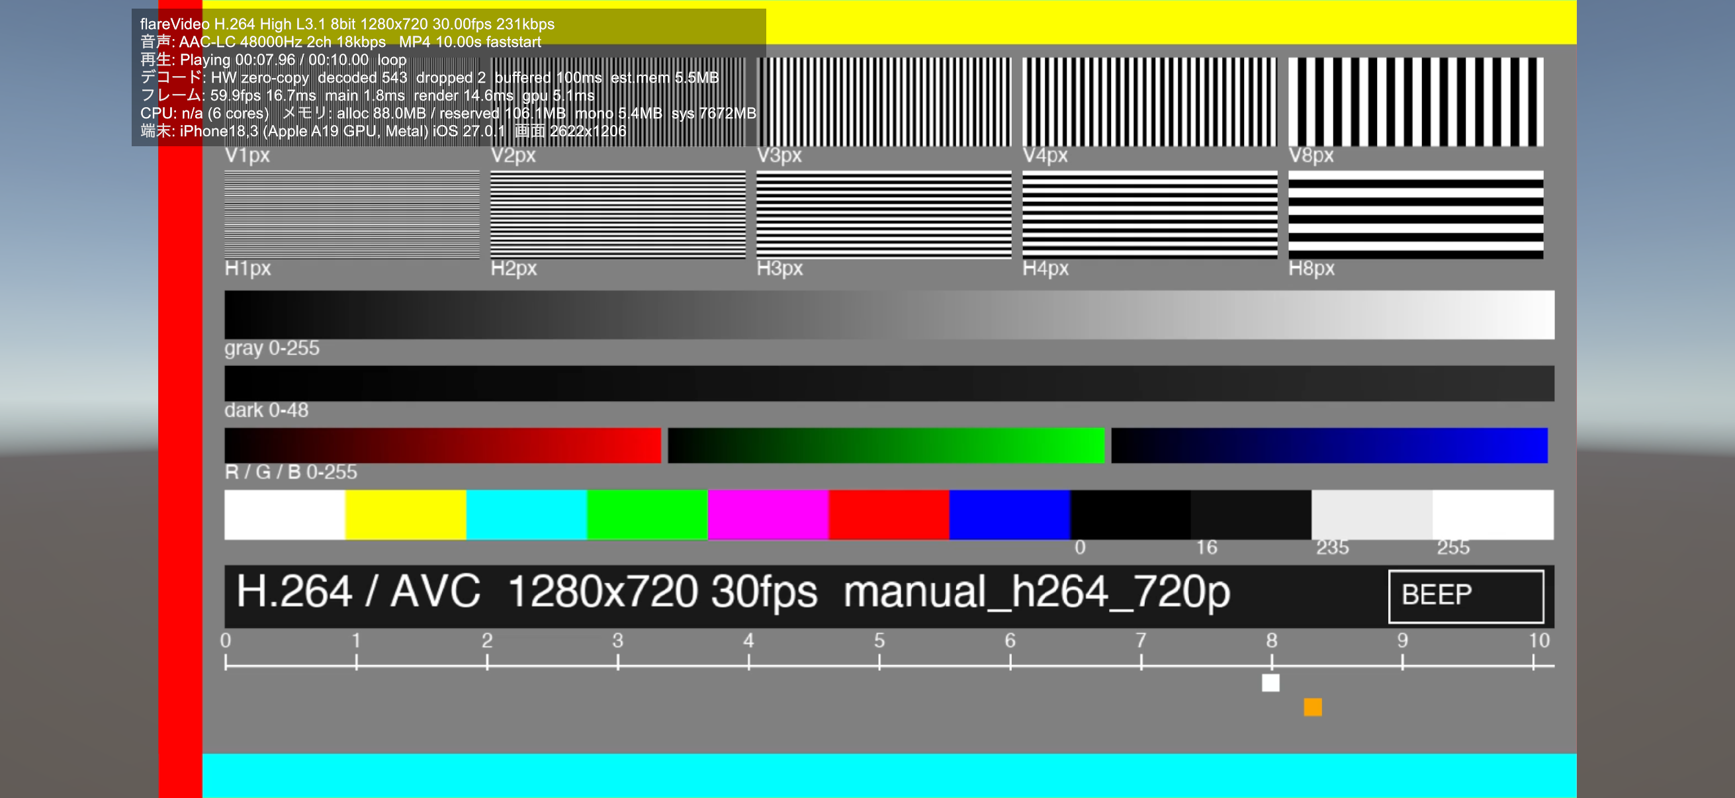Viewport: 1735px width, 798px height.
Task: Click the 'R / G / B 0-255' label
Action: point(290,472)
